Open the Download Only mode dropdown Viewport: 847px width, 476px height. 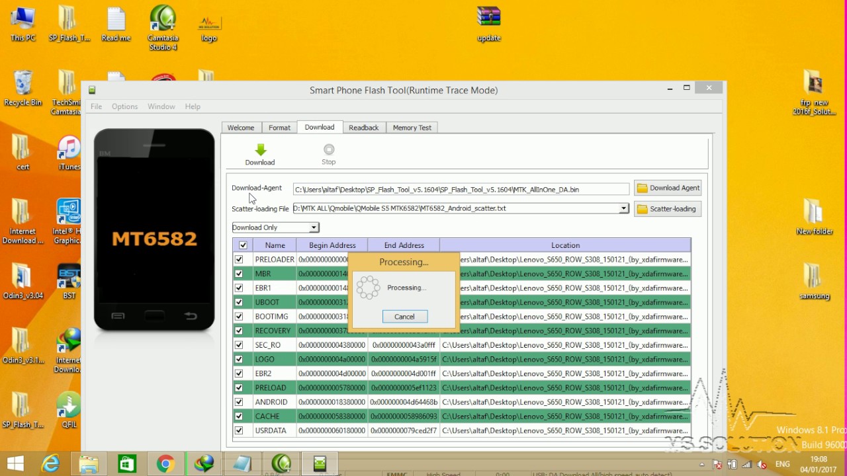314,227
